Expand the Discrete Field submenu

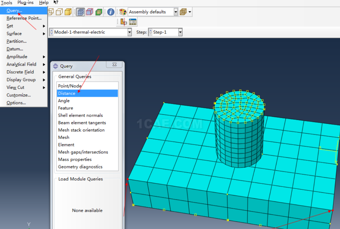click(24, 72)
